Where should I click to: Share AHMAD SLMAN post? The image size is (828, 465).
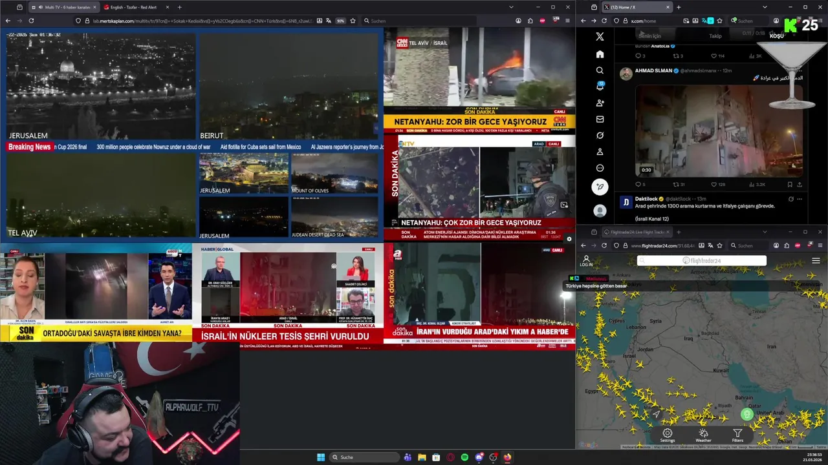point(800,184)
